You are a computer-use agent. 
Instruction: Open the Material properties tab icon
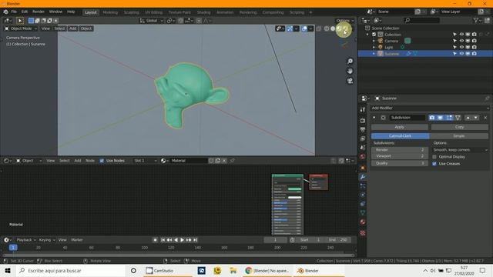[x=363, y=222]
